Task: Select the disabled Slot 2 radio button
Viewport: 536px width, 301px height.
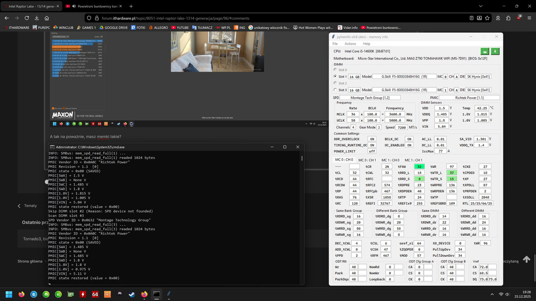Action: click(335, 83)
